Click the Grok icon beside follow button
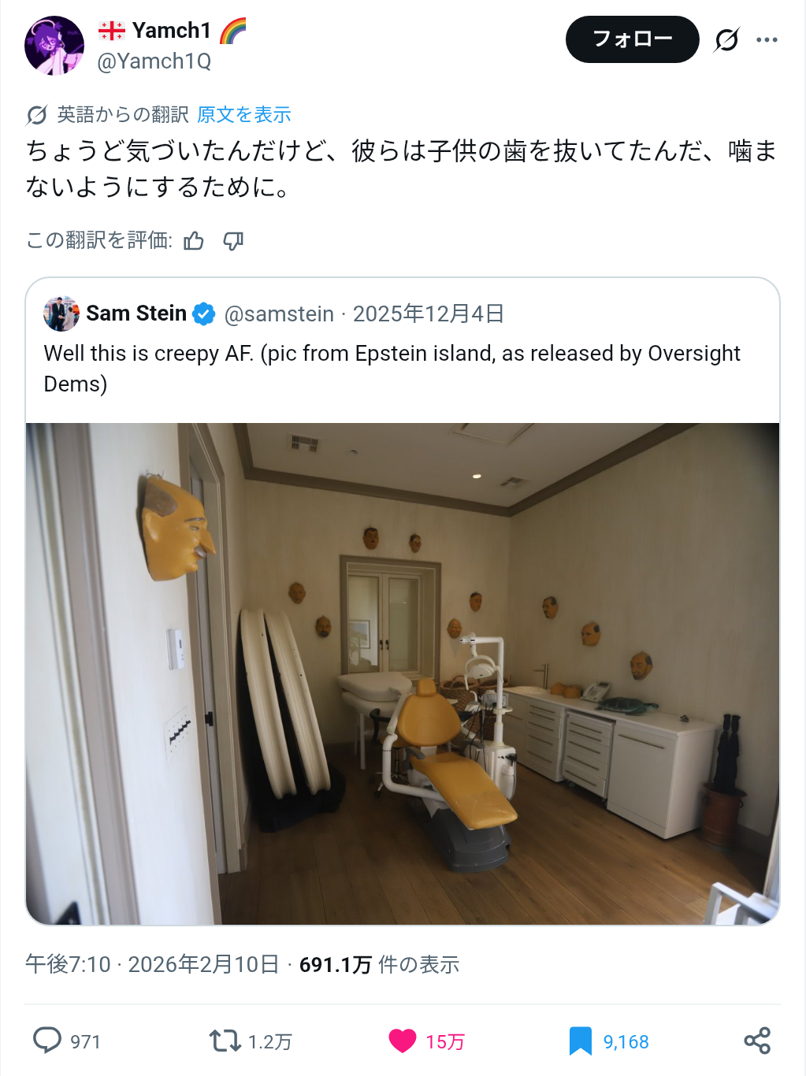Viewport: 806px width, 1076px height. pyautogui.click(x=726, y=39)
